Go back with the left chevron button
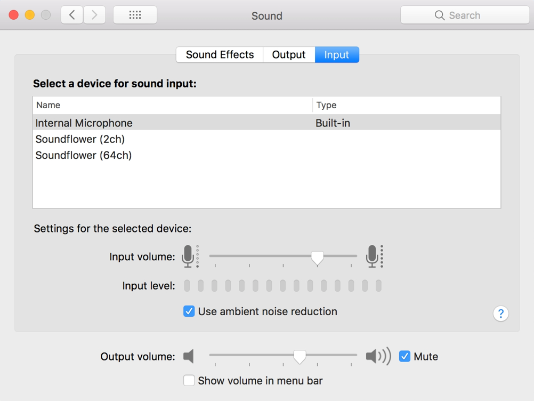Image resolution: width=534 pixels, height=401 pixels. click(x=72, y=15)
